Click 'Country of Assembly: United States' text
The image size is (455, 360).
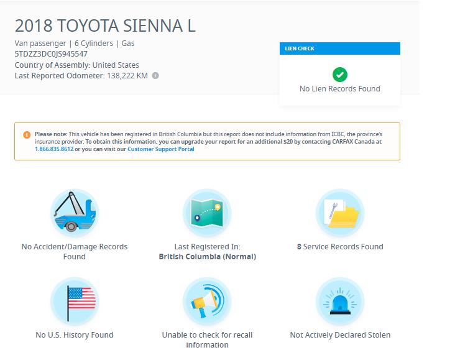(x=77, y=65)
